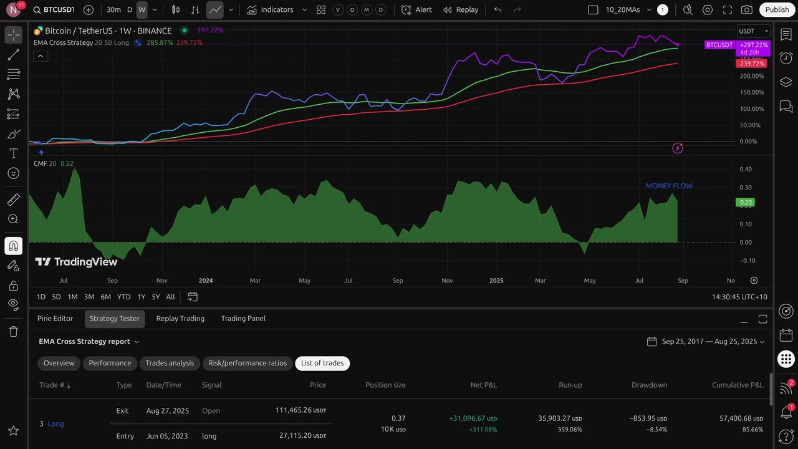The image size is (798, 449).
Task: Click the add symbol plus icon
Action: [x=89, y=10]
